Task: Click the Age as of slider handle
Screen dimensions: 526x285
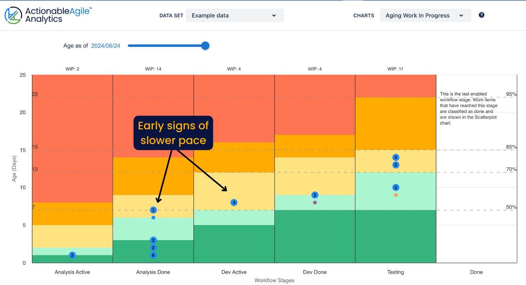Action: [x=205, y=46]
